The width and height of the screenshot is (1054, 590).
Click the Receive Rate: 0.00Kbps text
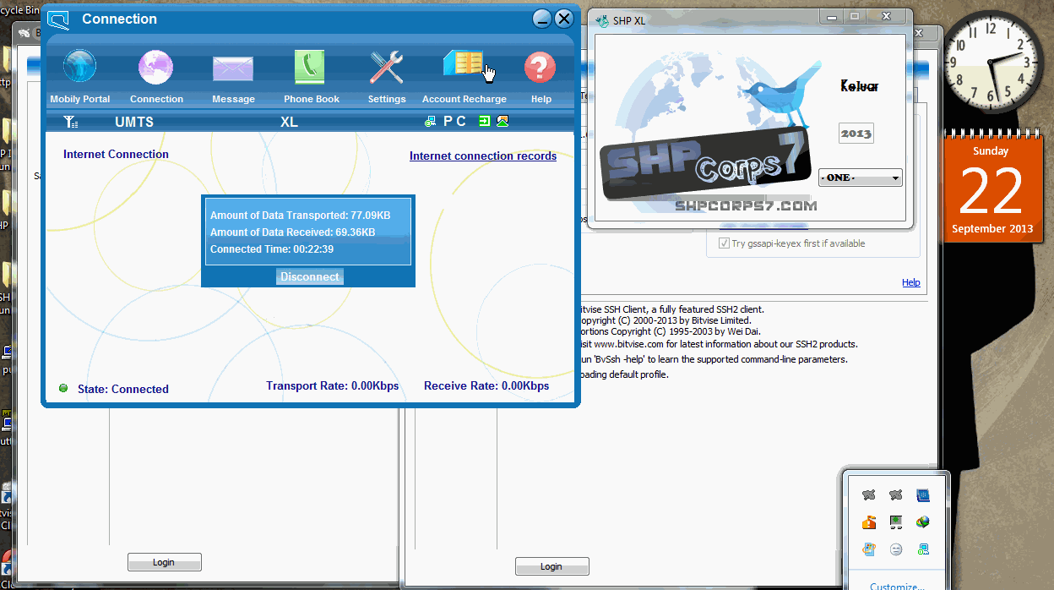coord(486,385)
